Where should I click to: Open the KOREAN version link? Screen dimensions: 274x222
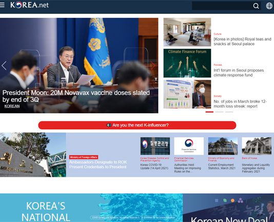[x=12, y=106]
